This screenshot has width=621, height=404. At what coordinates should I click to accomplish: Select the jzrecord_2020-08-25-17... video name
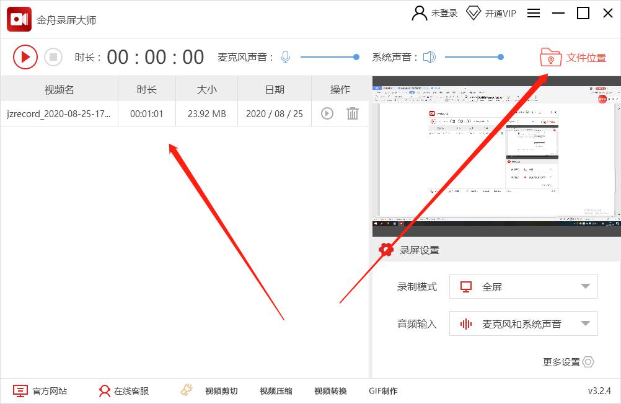coord(59,113)
